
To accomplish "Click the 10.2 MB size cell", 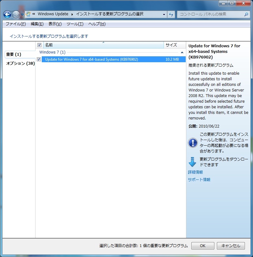I will pyautogui.click(x=172, y=59).
